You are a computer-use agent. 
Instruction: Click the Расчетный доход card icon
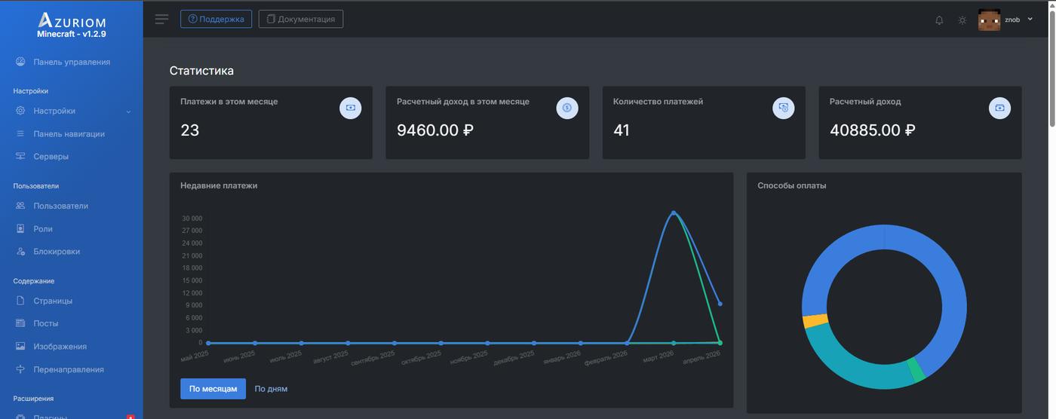999,108
